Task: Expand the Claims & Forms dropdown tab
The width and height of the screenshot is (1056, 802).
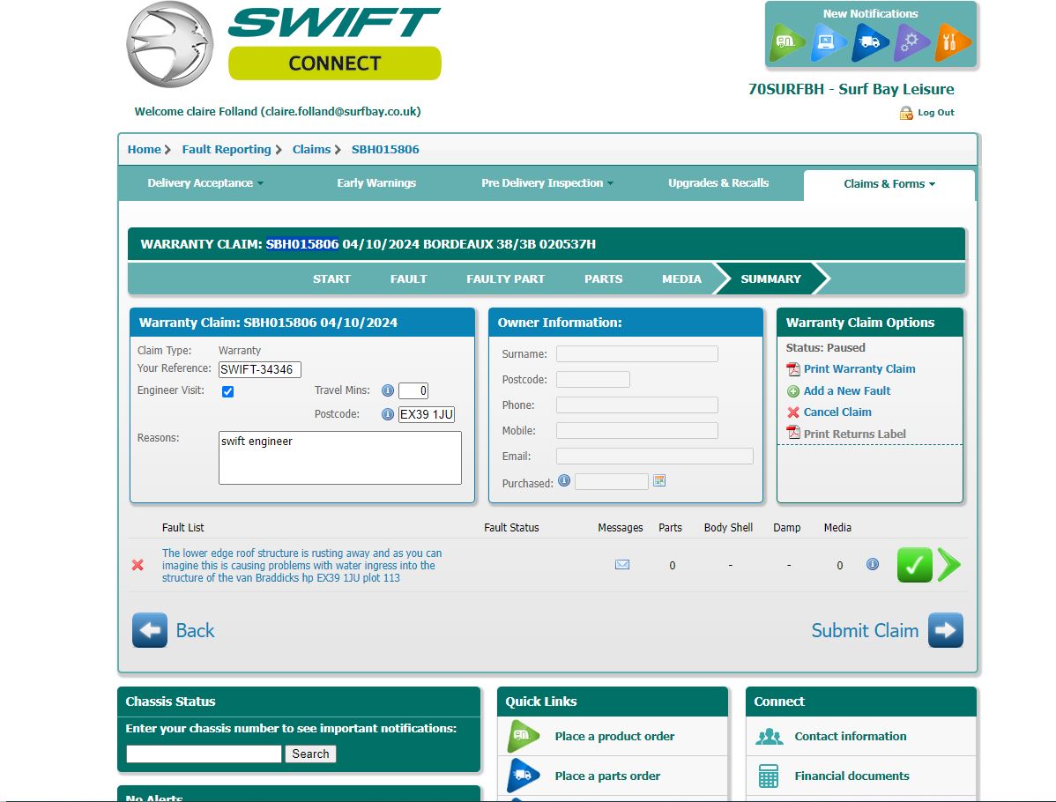Action: [889, 184]
